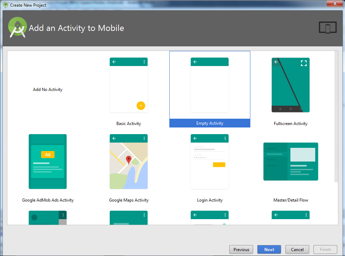Click the Fullscreen Activity label

tap(291, 124)
